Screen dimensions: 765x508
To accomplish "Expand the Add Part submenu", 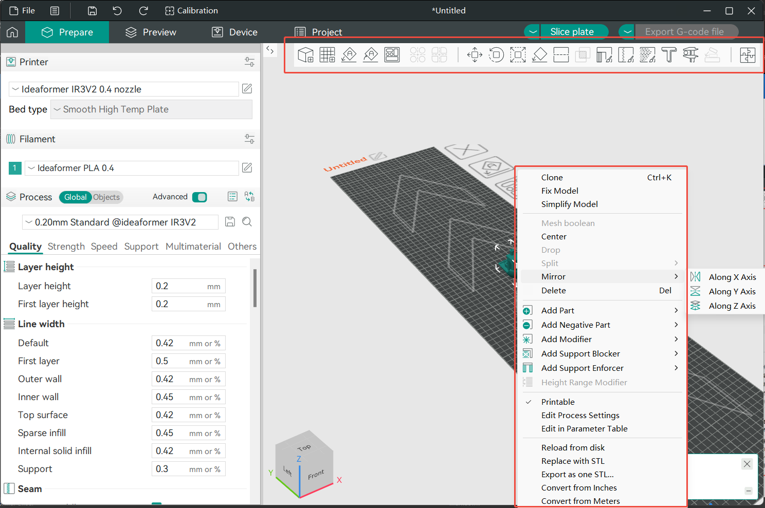I will pyautogui.click(x=601, y=310).
